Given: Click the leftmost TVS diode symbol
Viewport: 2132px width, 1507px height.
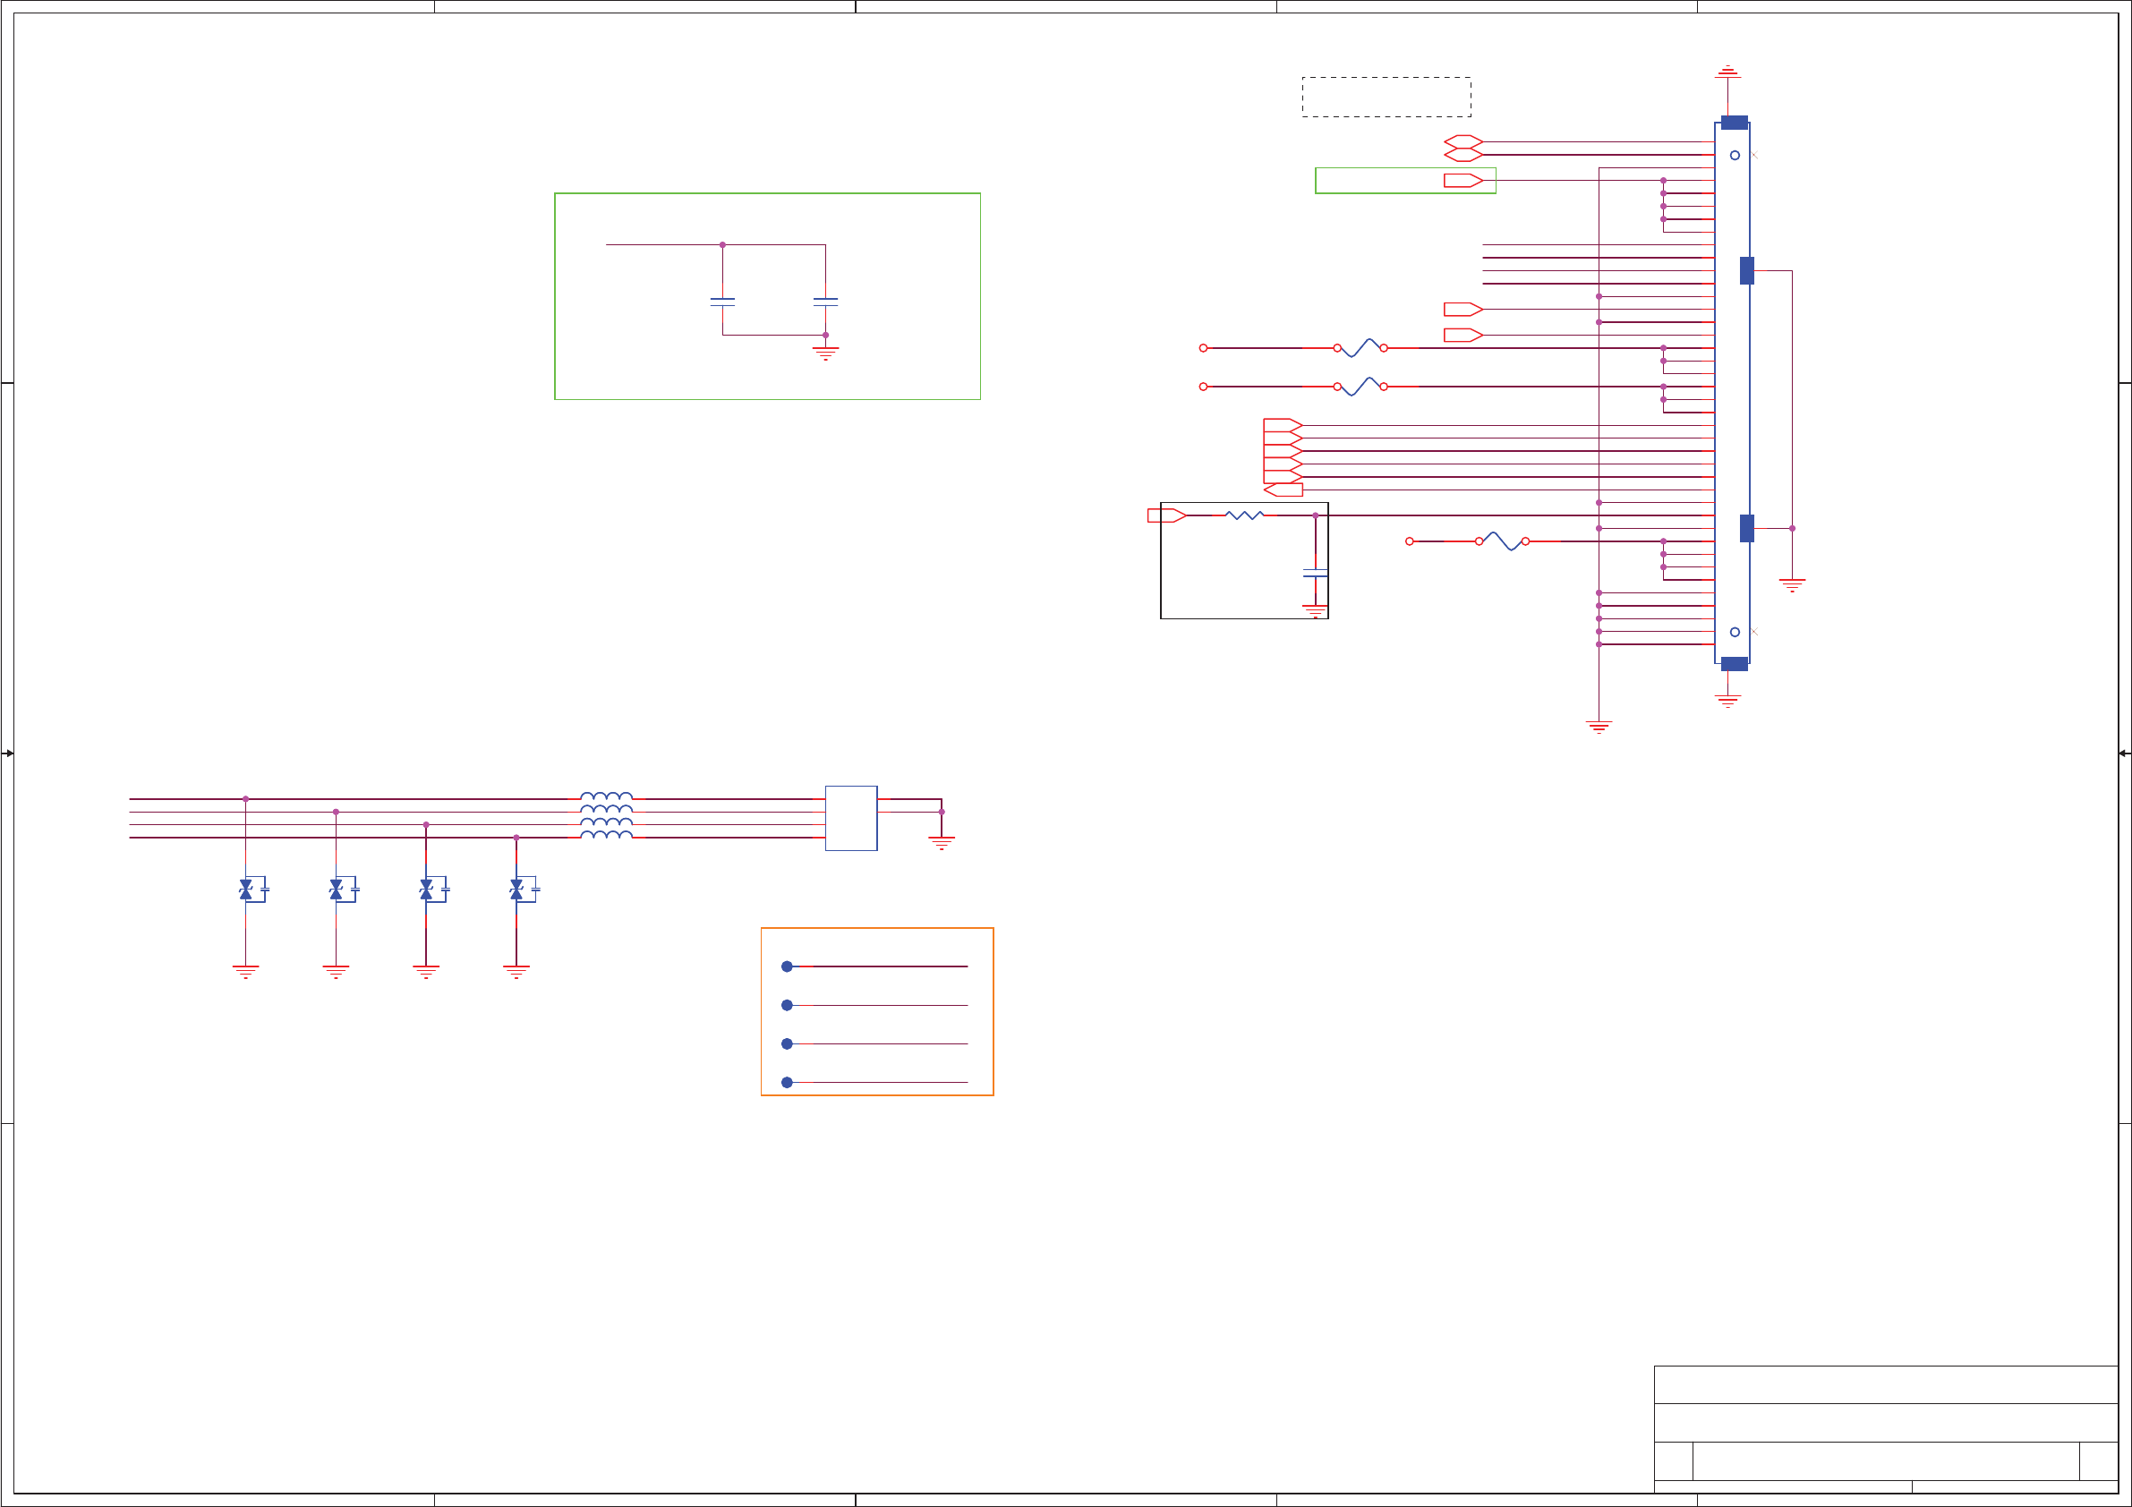Looking at the screenshot, I should pyautogui.click(x=246, y=890).
